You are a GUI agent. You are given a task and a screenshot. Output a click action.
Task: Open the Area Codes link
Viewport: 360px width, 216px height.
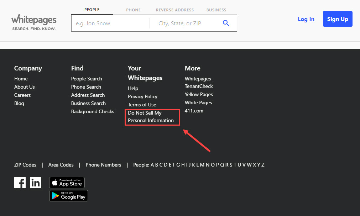point(61,165)
